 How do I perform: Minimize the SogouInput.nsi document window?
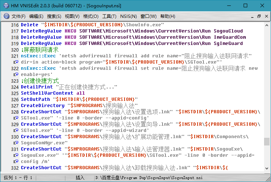click(252, 16)
